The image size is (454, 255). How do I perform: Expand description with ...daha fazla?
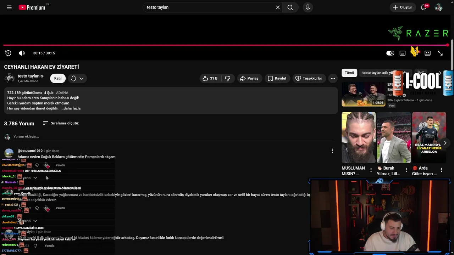coord(71,108)
